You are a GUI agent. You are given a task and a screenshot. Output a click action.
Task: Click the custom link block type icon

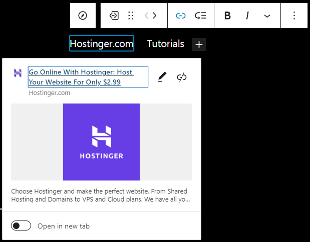114,15
